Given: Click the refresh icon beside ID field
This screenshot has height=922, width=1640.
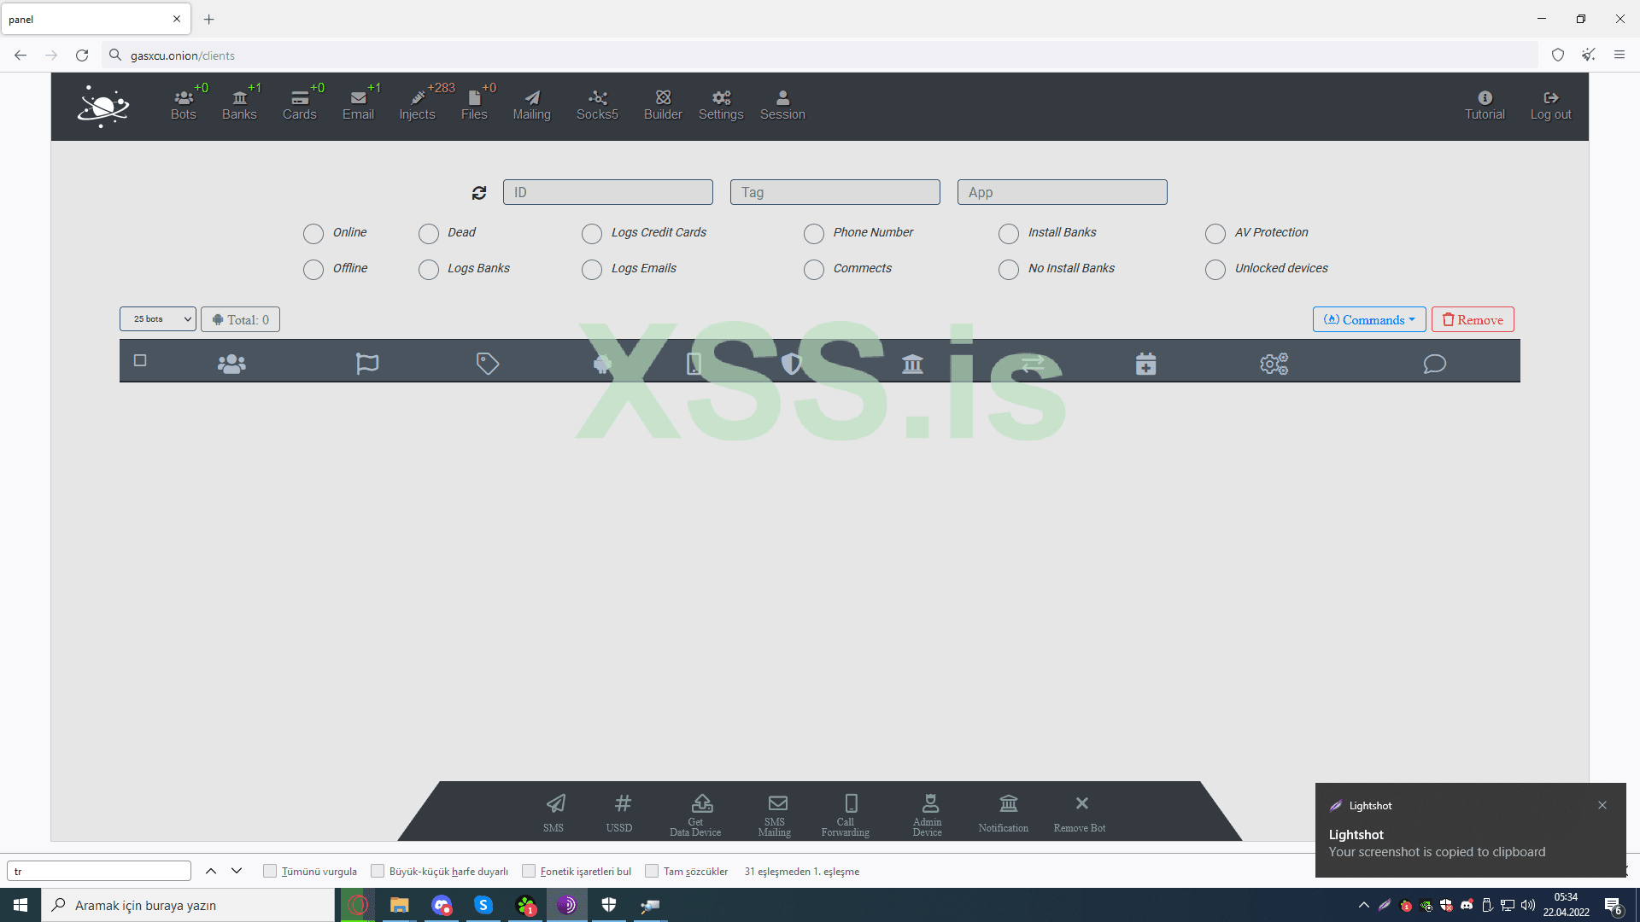Looking at the screenshot, I should pos(479,193).
